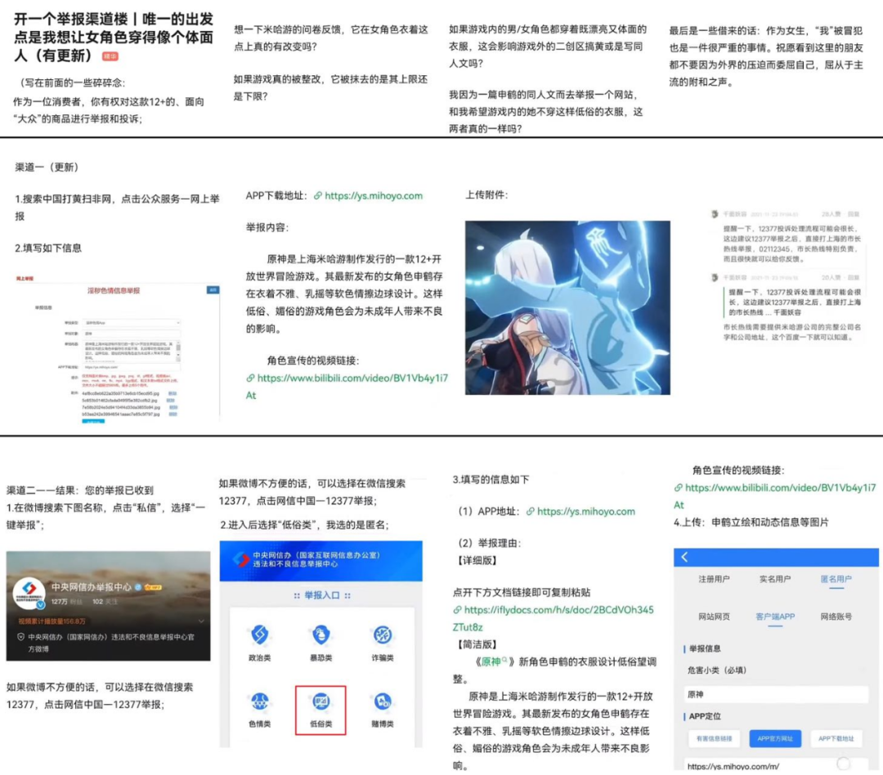Click the green 原神 search link in 简洁版
The image size is (883, 775).
click(x=494, y=662)
